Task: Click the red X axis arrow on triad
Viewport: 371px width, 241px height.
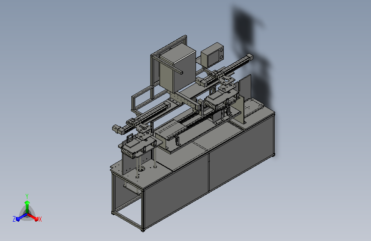Action: [33, 217]
